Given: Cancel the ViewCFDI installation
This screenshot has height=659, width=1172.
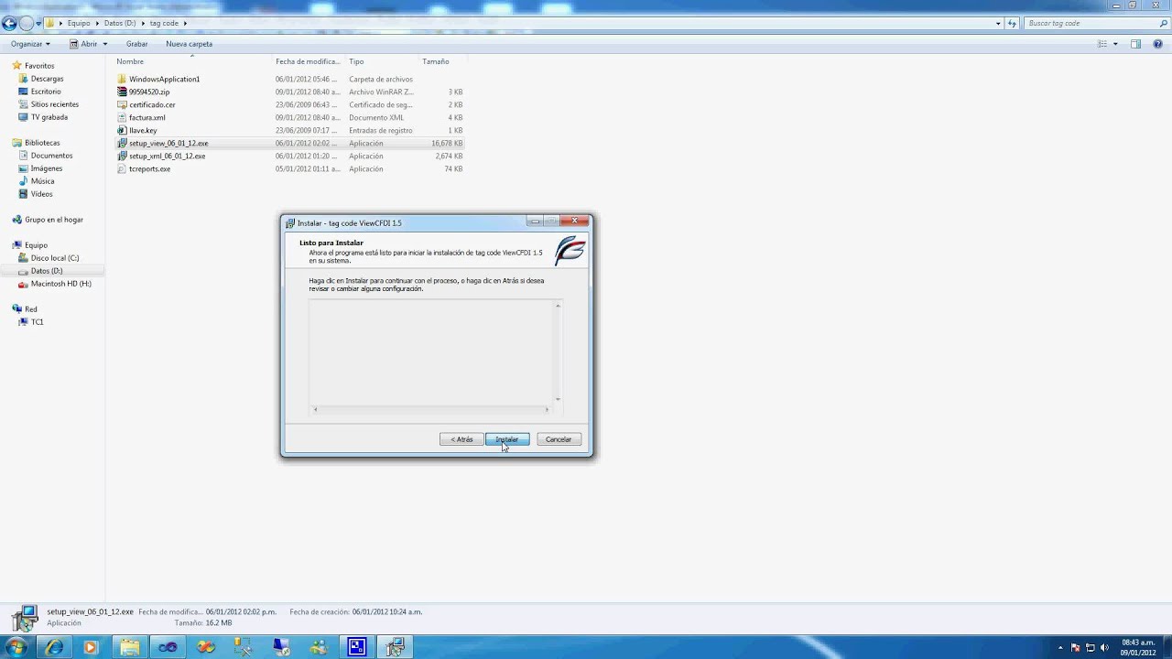Looking at the screenshot, I should [x=559, y=439].
